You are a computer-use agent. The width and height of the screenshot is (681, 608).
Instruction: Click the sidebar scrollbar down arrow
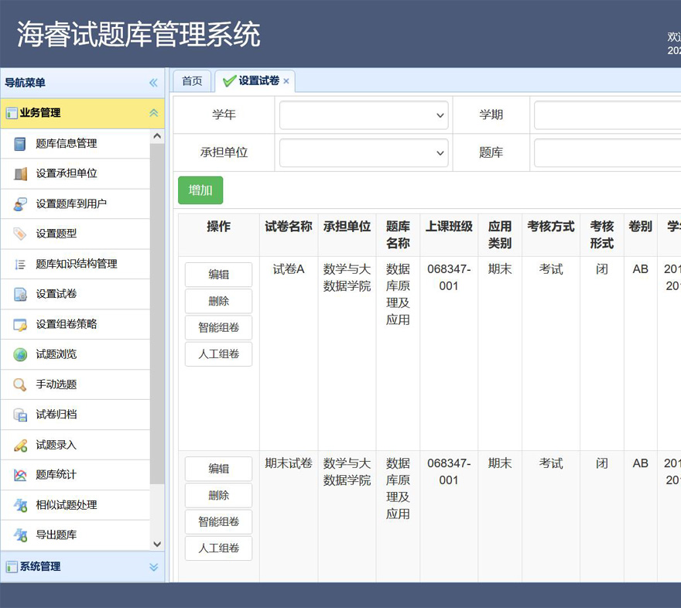[157, 545]
